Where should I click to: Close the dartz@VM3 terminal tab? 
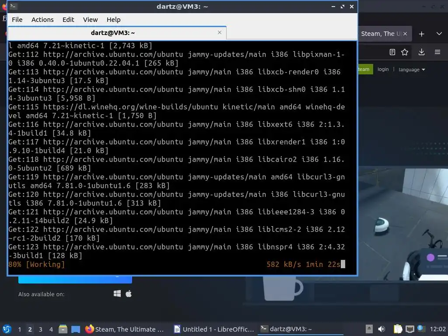coord(220,32)
